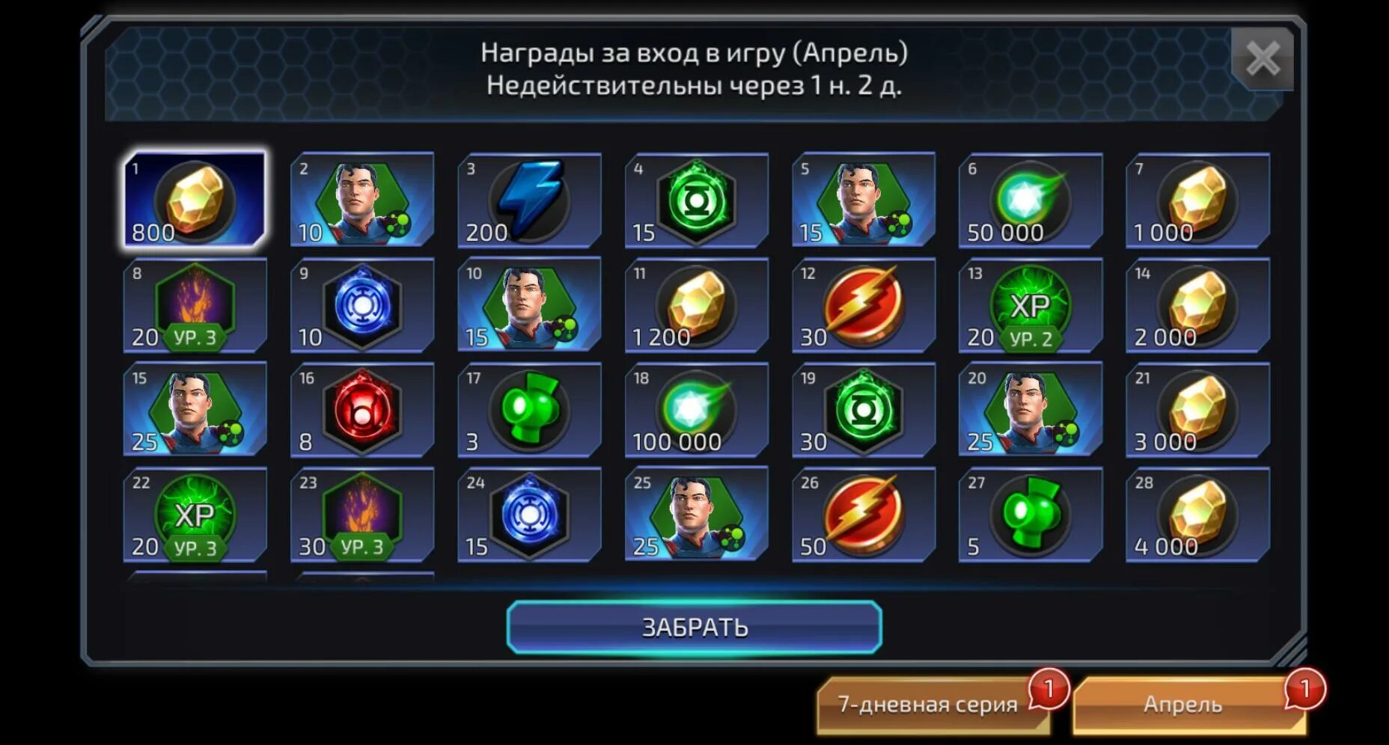Image resolution: width=1389 pixels, height=745 pixels.
Task: Select day 12 Flash emblem reward
Action: (864, 305)
